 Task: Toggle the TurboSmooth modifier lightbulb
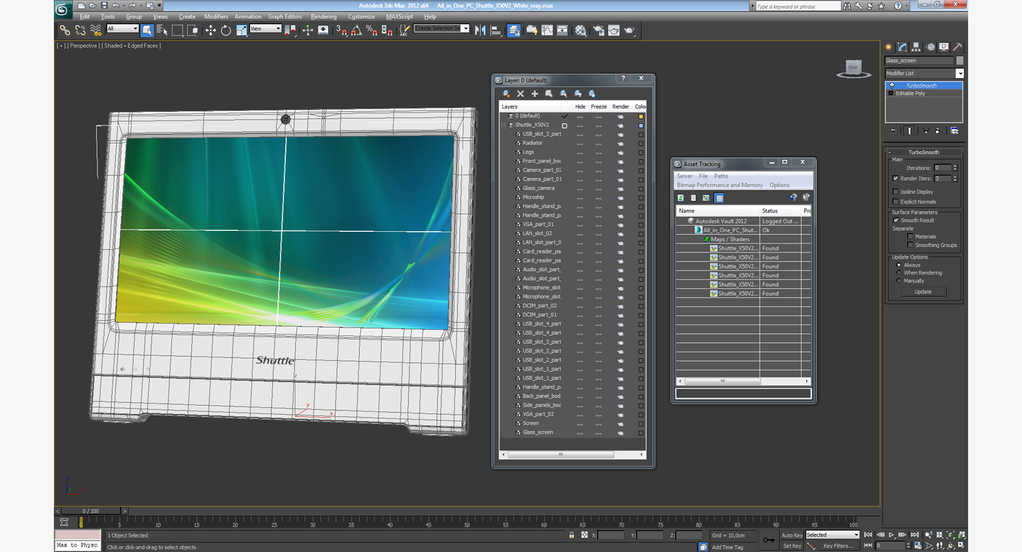[x=891, y=86]
